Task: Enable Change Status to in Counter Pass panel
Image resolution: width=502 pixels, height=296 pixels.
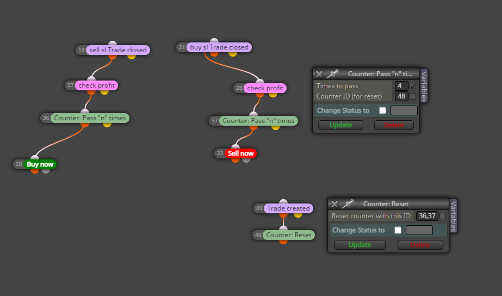Action: pyautogui.click(x=382, y=110)
